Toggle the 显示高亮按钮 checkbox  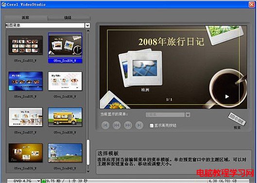(152, 126)
